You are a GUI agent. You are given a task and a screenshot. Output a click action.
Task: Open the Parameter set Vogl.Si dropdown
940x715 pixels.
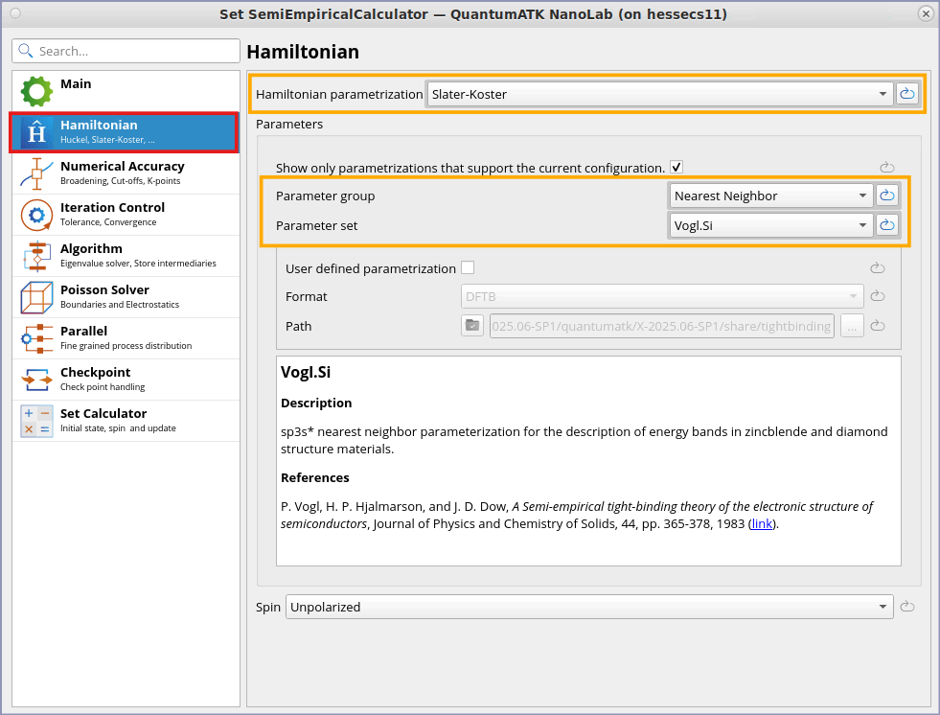click(x=770, y=225)
